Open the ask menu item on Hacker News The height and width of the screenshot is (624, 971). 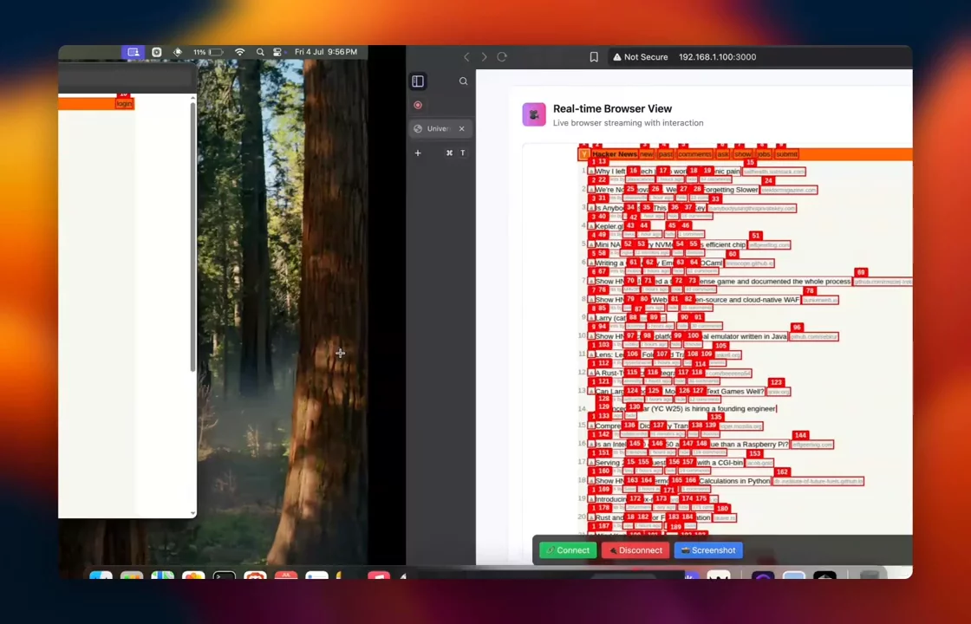(723, 154)
